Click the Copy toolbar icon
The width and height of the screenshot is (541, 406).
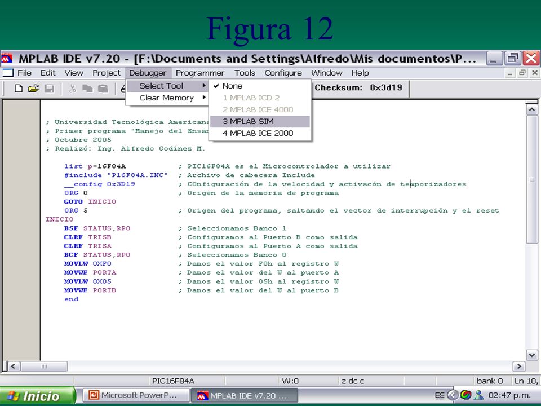pyautogui.click(x=88, y=89)
